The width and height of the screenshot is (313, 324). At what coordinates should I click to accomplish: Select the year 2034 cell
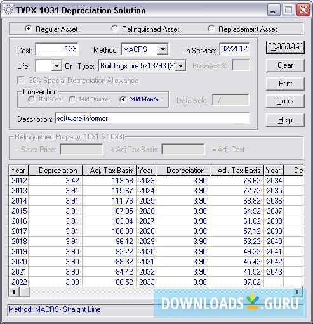pyautogui.click(x=274, y=181)
